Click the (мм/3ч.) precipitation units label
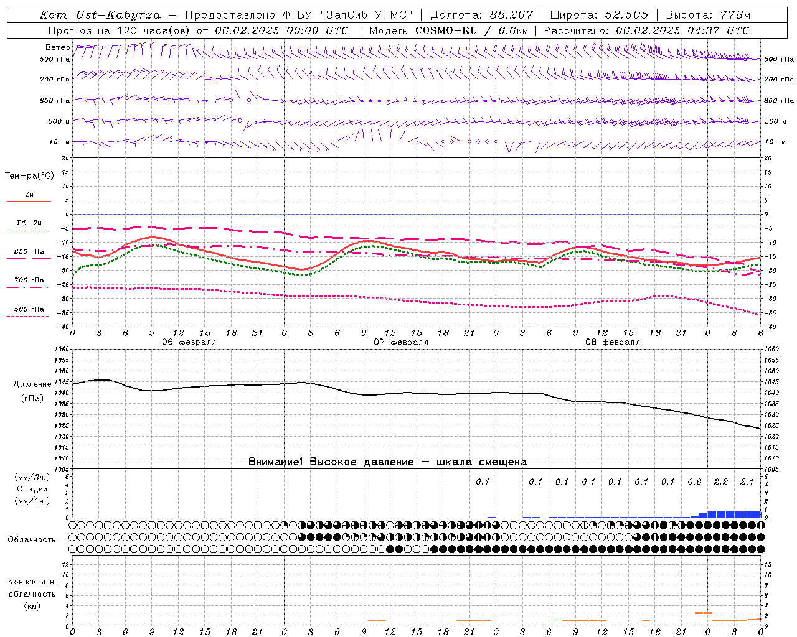This screenshot has width=797, height=637. click(x=32, y=477)
